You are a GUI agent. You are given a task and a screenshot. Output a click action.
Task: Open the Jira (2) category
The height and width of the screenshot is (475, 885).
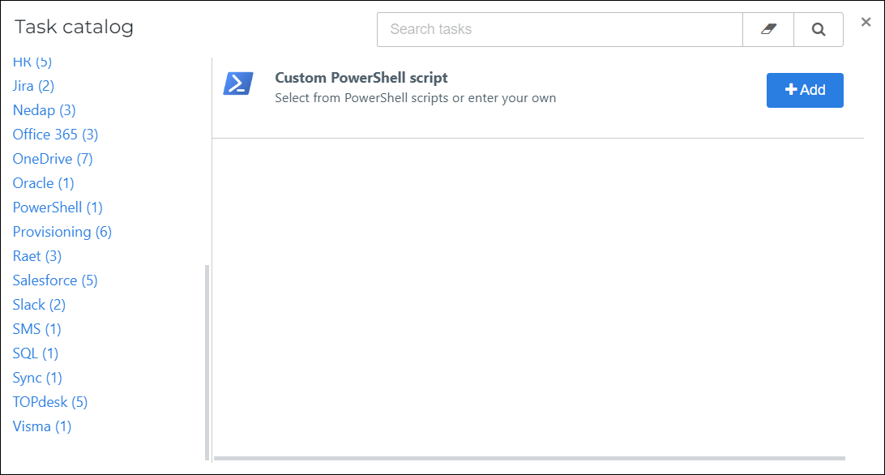33,86
